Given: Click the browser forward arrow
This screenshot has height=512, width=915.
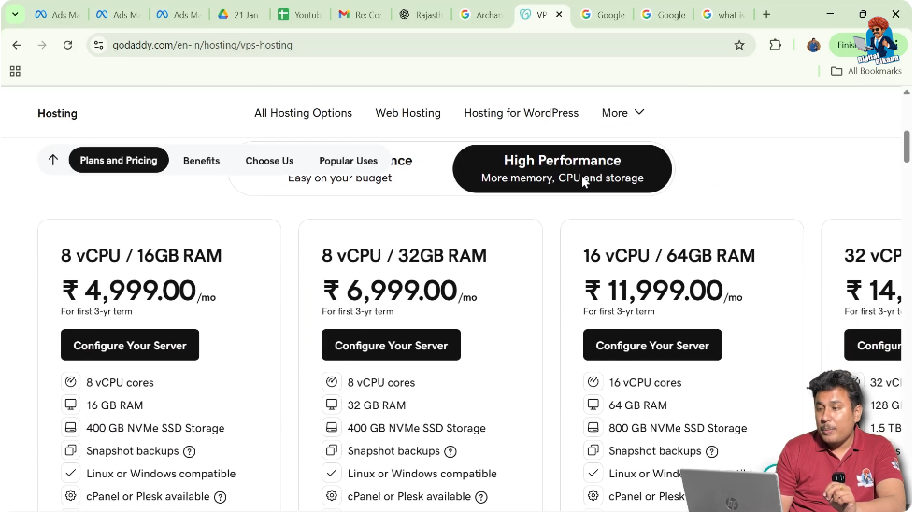Looking at the screenshot, I should tap(42, 45).
